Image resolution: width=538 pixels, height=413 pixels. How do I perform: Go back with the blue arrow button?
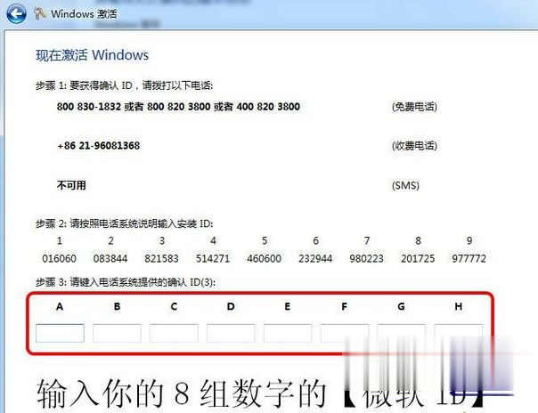(16, 14)
